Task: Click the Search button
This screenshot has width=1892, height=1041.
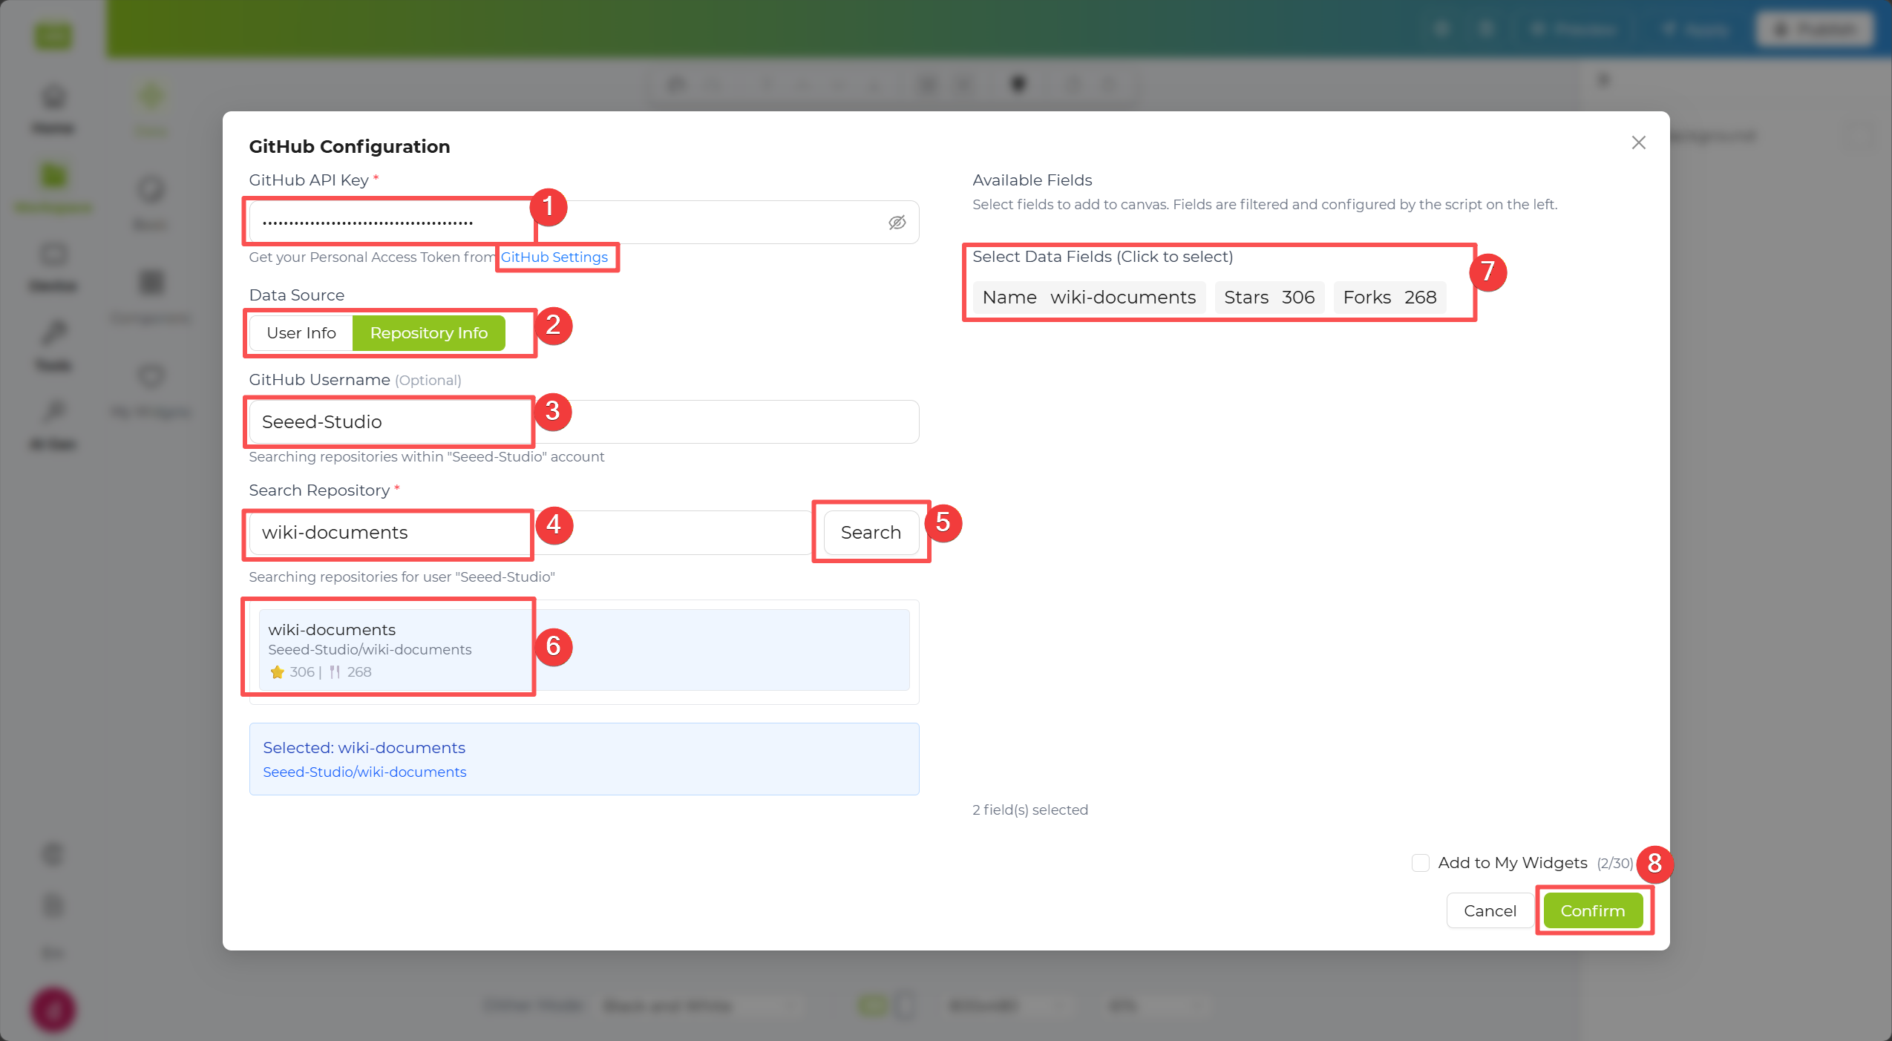Action: click(x=871, y=533)
